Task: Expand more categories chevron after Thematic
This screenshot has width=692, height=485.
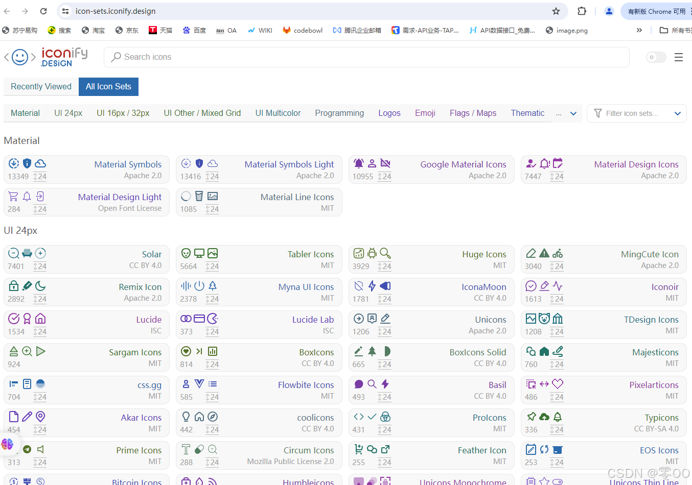Action: click(573, 113)
